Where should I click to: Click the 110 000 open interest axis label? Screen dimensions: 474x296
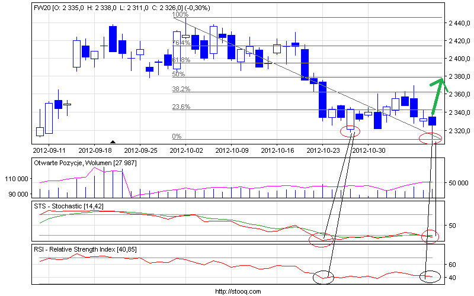(x=17, y=179)
